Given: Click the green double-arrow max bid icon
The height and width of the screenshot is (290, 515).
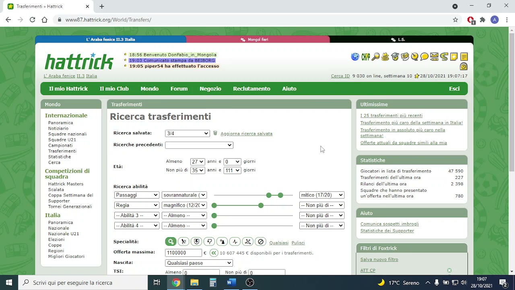Looking at the screenshot, I should point(214,253).
